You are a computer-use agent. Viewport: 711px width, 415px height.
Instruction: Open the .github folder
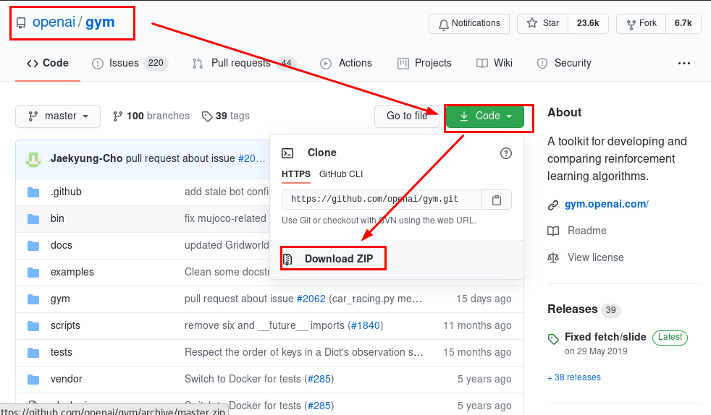pos(66,192)
